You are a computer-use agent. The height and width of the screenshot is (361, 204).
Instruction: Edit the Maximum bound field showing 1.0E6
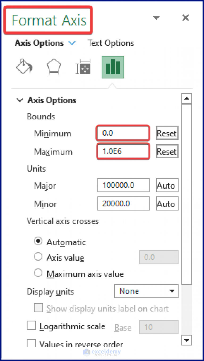pos(123,151)
